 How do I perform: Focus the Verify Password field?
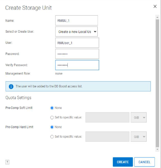(77, 65)
